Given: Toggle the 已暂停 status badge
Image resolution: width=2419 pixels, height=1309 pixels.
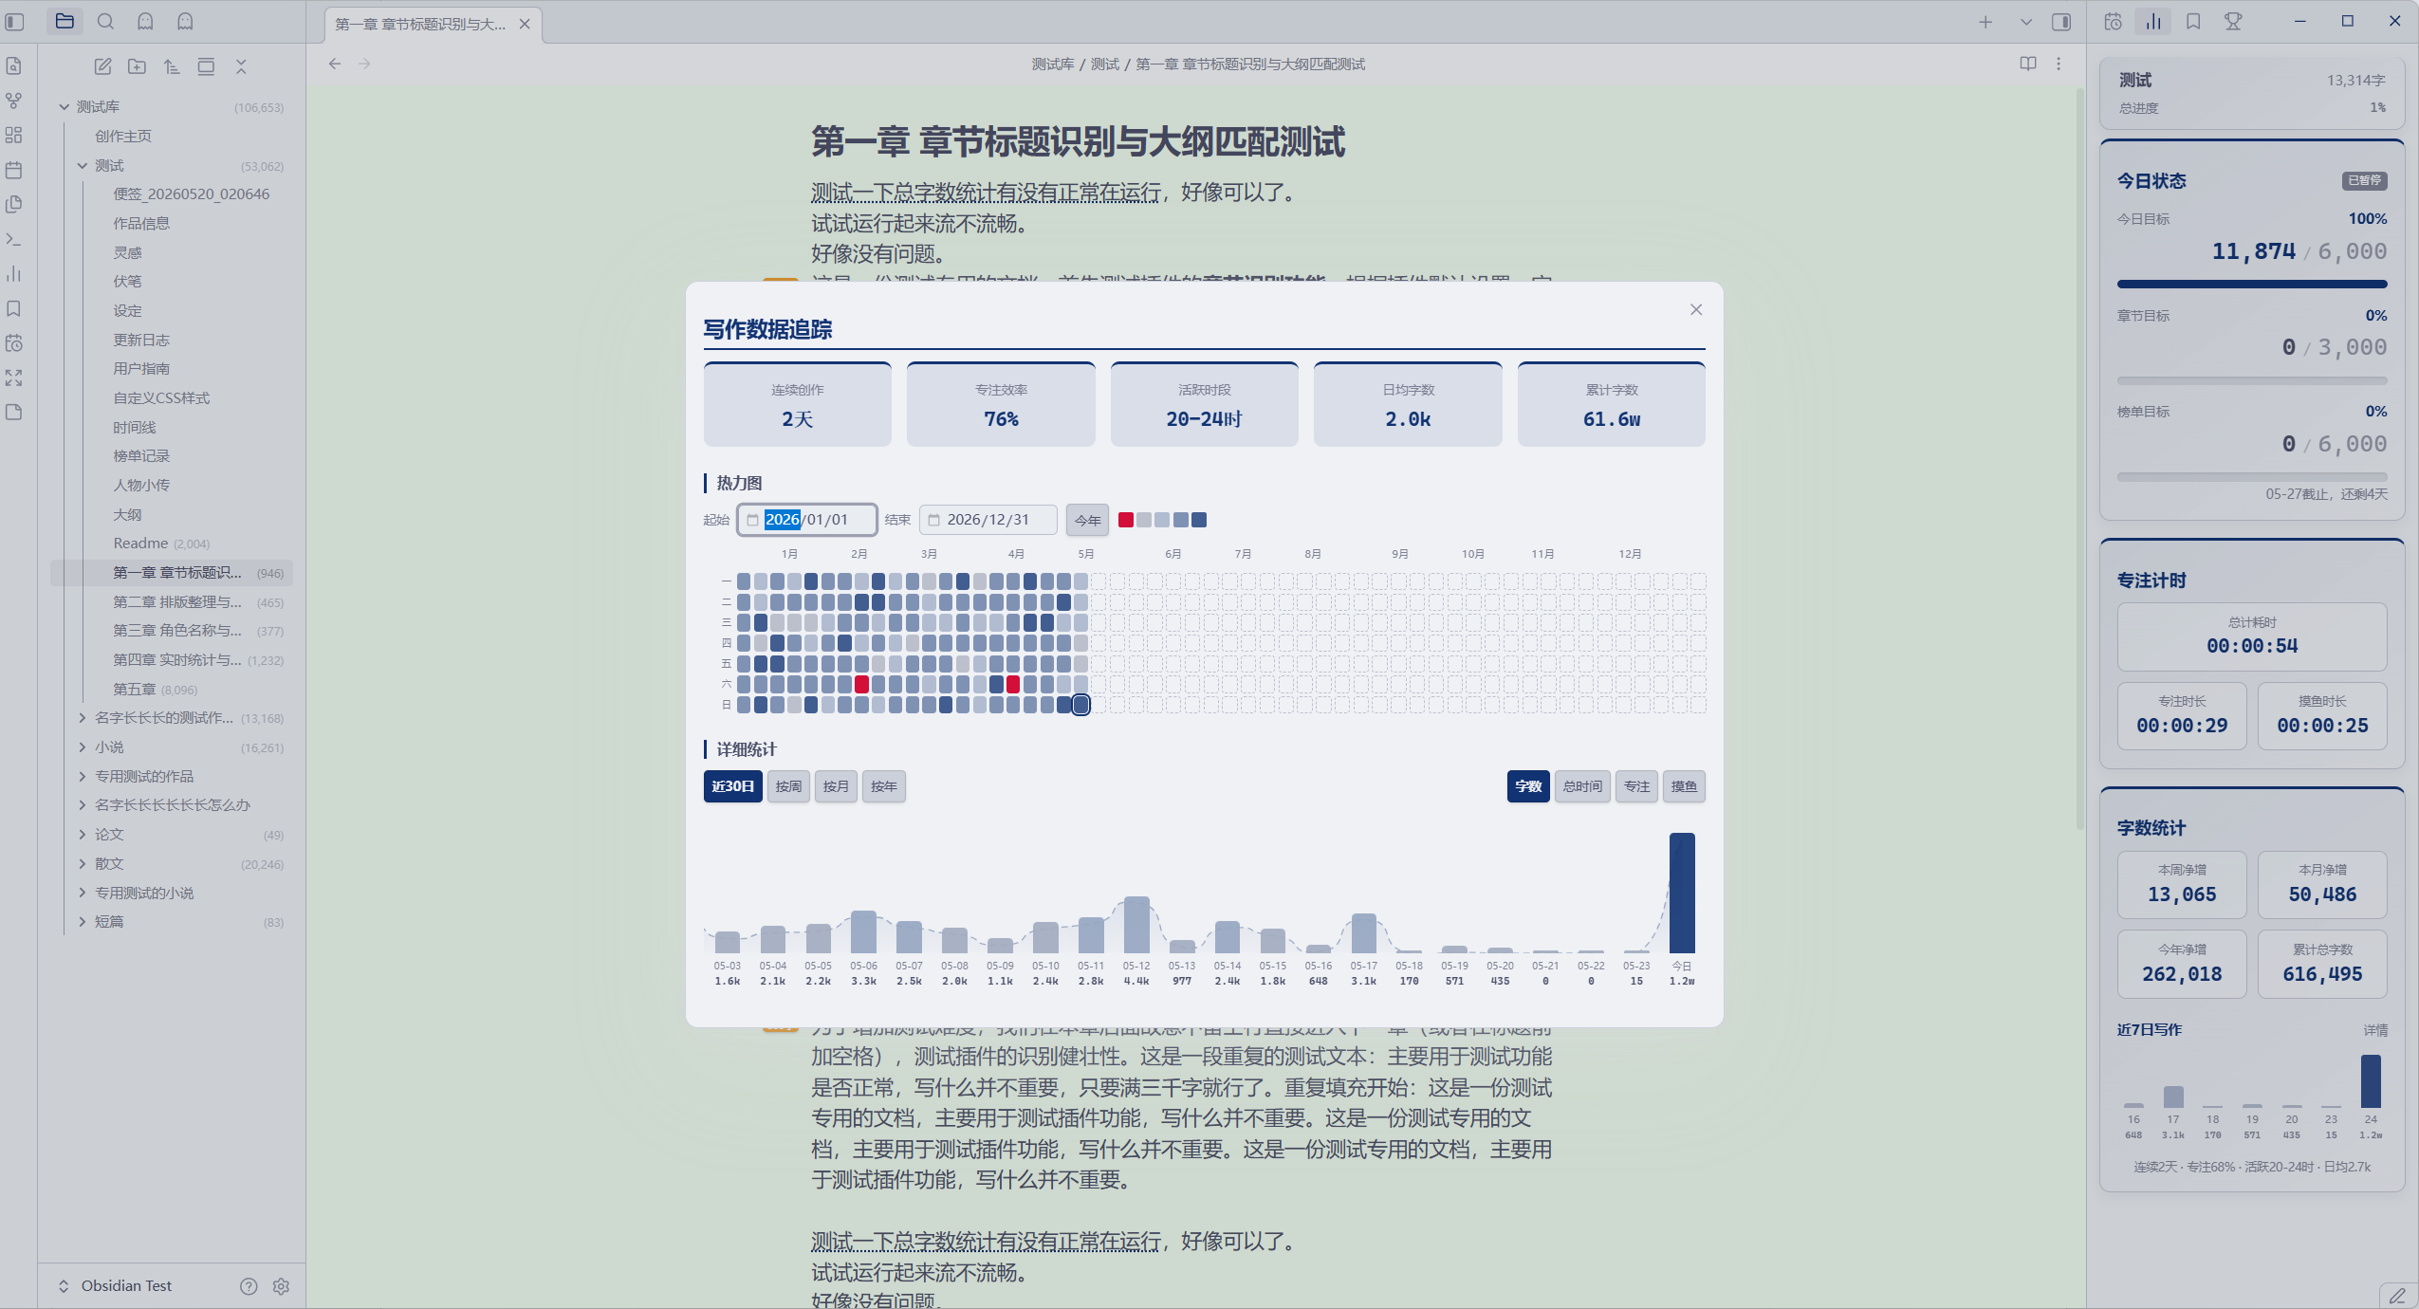Looking at the screenshot, I should coord(2364,180).
